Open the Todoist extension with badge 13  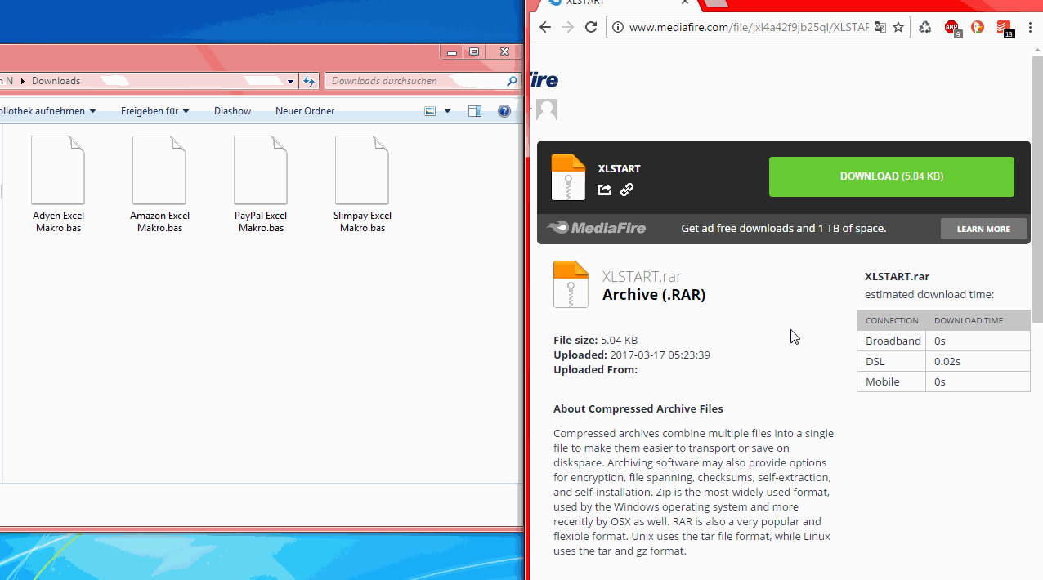pos(1005,29)
